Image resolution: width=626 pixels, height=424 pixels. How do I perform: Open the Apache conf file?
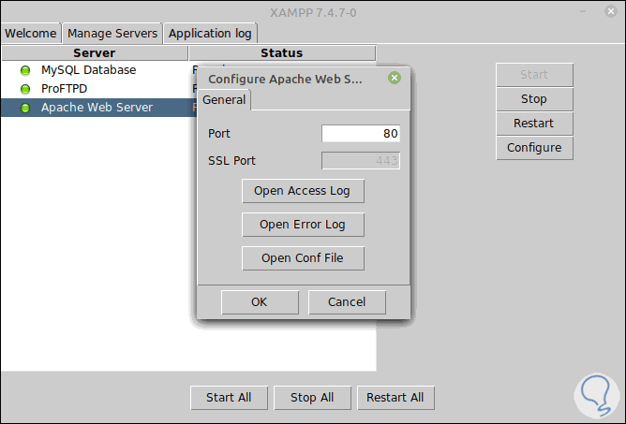(x=303, y=258)
